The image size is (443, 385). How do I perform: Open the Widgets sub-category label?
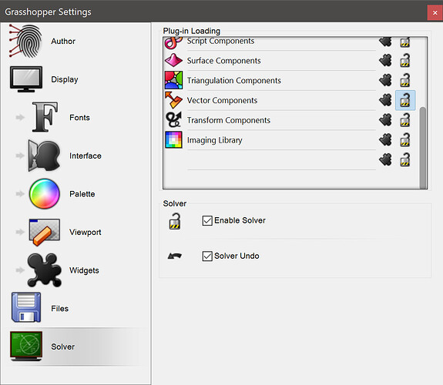(84, 270)
